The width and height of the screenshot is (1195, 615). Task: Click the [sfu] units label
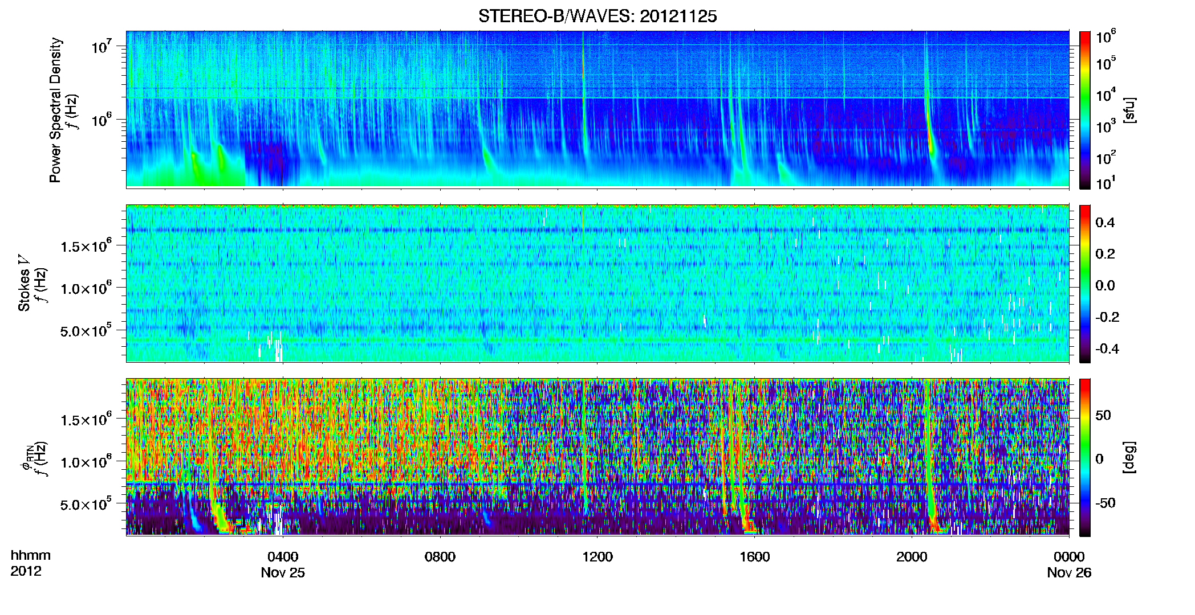1129,110
